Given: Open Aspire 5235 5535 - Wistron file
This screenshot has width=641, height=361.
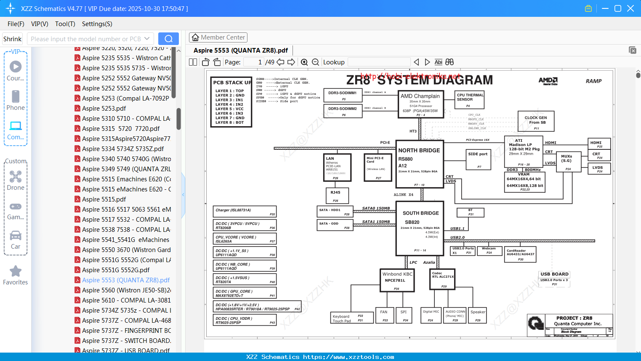Looking at the screenshot, I should pyautogui.click(x=123, y=58).
